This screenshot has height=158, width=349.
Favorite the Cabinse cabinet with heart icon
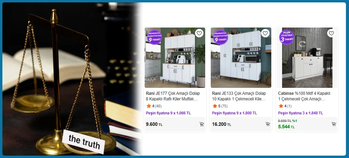[331, 33]
